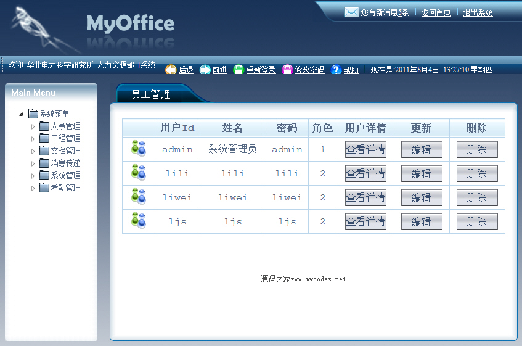Click the user icon in lili row
The width and height of the screenshot is (522, 346).
[139, 173]
